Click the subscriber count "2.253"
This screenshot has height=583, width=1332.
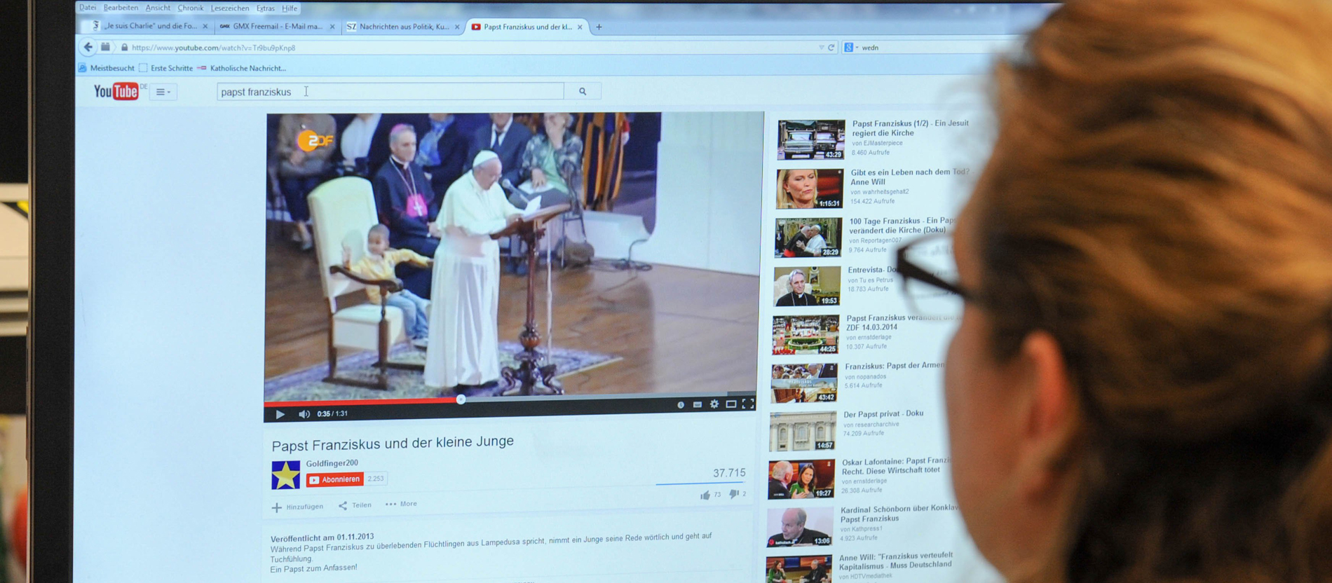point(376,479)
